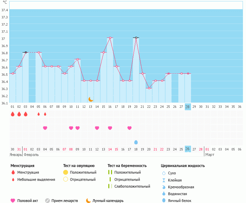Click the Март month label

(210, 155)
